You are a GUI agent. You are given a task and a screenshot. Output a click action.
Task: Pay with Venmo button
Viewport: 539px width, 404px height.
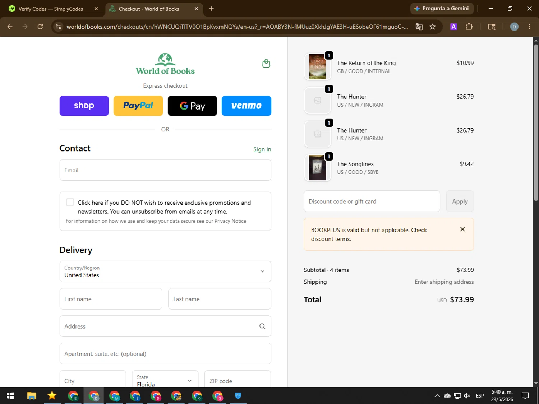point(247,106)
